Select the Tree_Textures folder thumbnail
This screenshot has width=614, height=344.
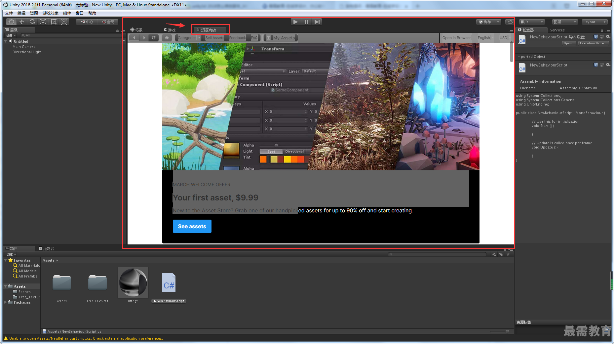click(97, 282)
